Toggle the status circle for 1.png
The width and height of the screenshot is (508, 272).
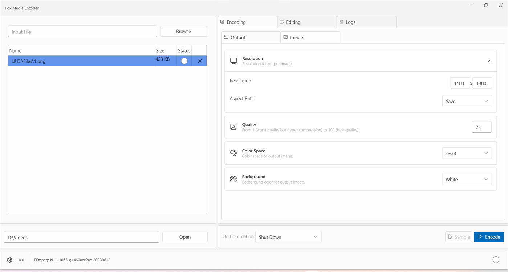coord(184,61)
